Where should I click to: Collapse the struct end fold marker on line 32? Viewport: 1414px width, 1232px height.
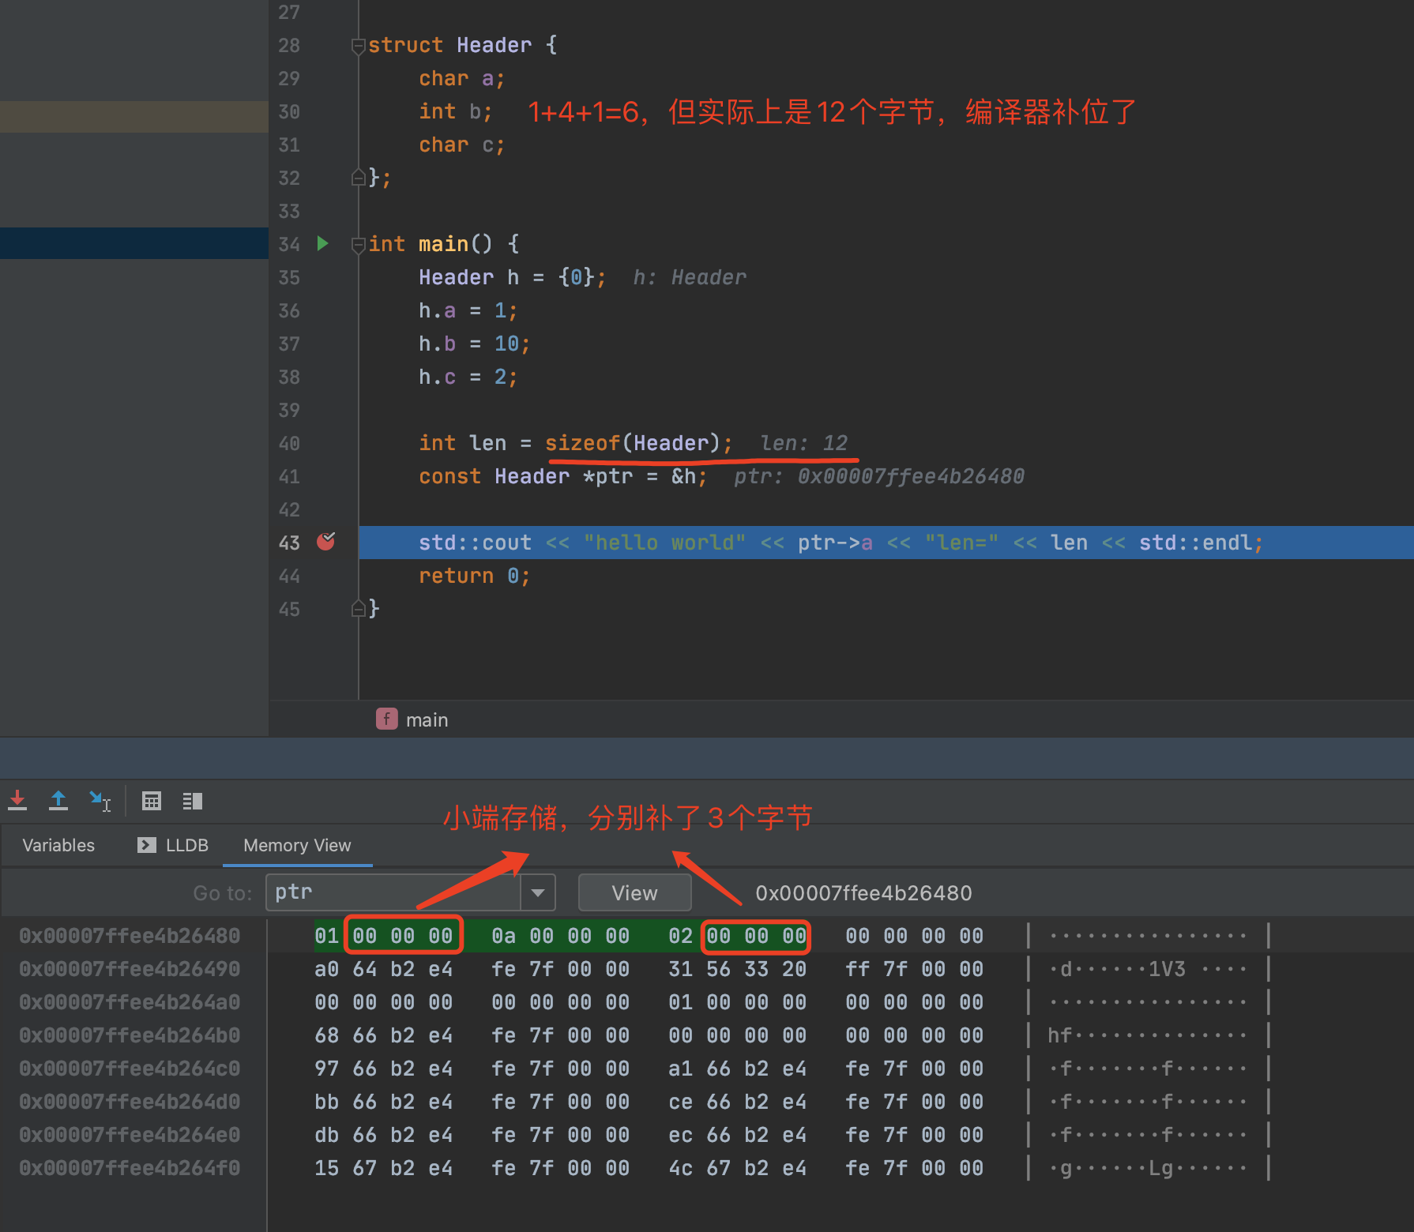pyautogui.click(x=358, y=178)
